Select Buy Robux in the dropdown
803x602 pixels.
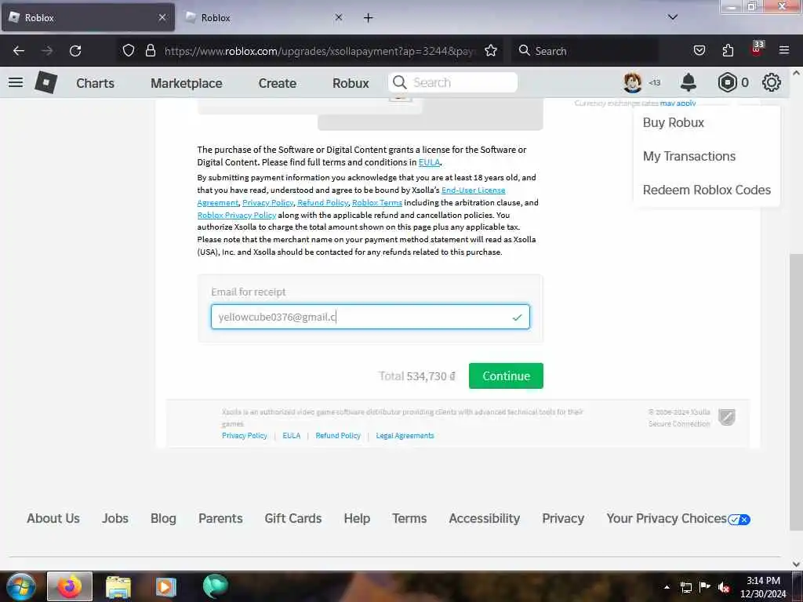(x=673, y=122)
